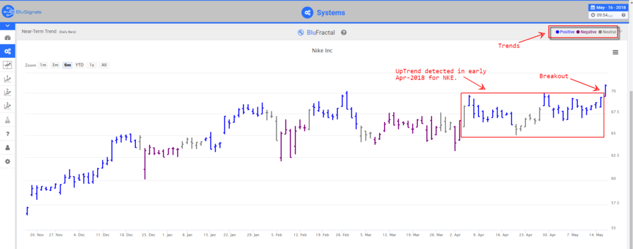The width and height of the screenshot is (633, 249).
Task: Open the user profile sidebar icon
Action: pos(7,147)
